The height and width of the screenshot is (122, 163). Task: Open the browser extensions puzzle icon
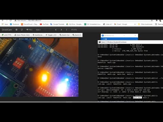point(157,21)
